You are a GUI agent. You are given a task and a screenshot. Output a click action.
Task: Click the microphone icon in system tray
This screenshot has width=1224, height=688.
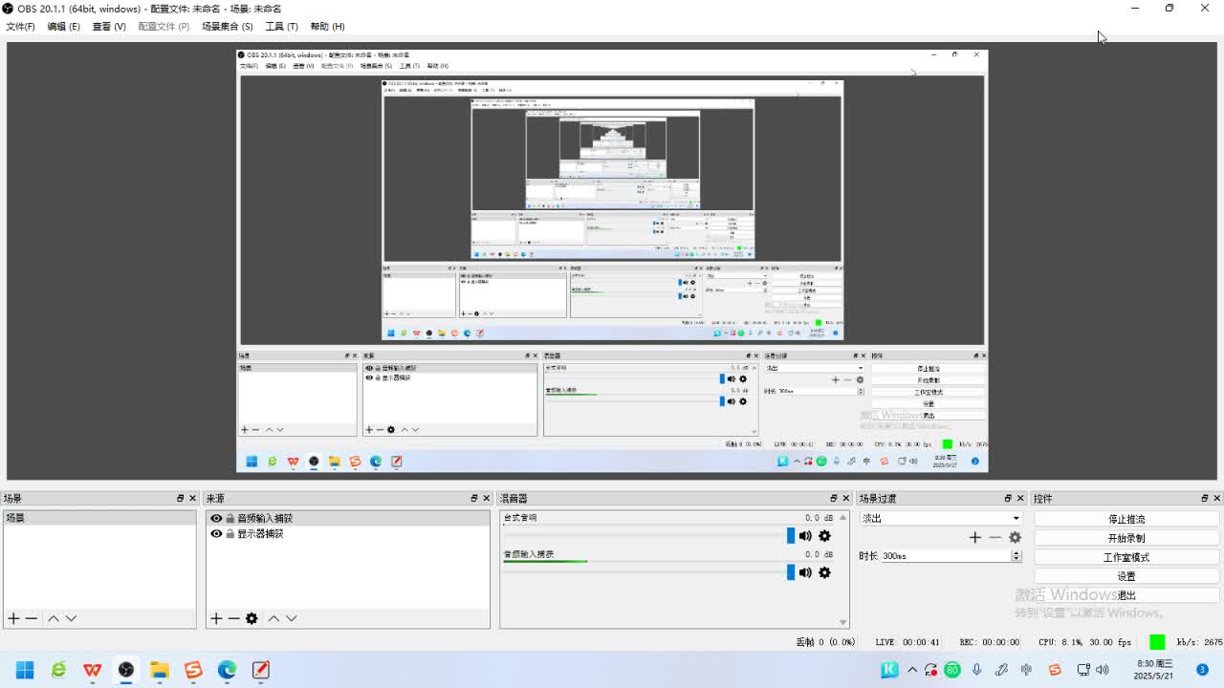pos(976,670)
